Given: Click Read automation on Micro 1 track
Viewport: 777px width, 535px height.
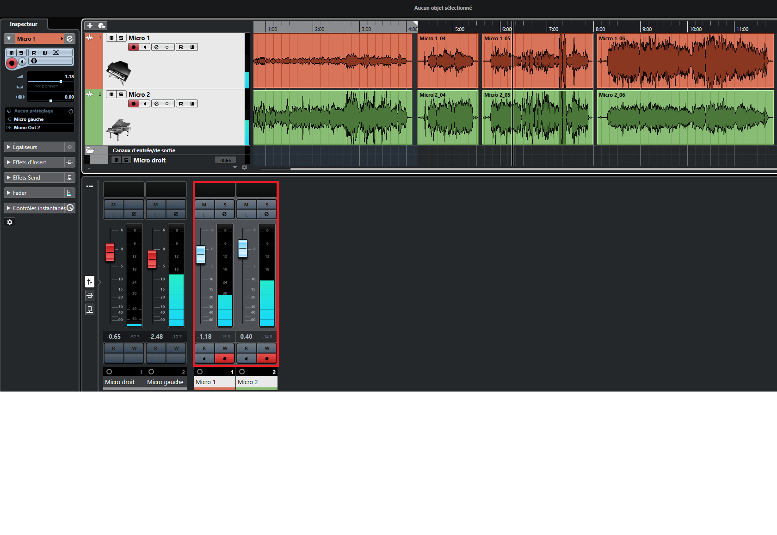Looking at the screenshot, I should pos(181,47).
